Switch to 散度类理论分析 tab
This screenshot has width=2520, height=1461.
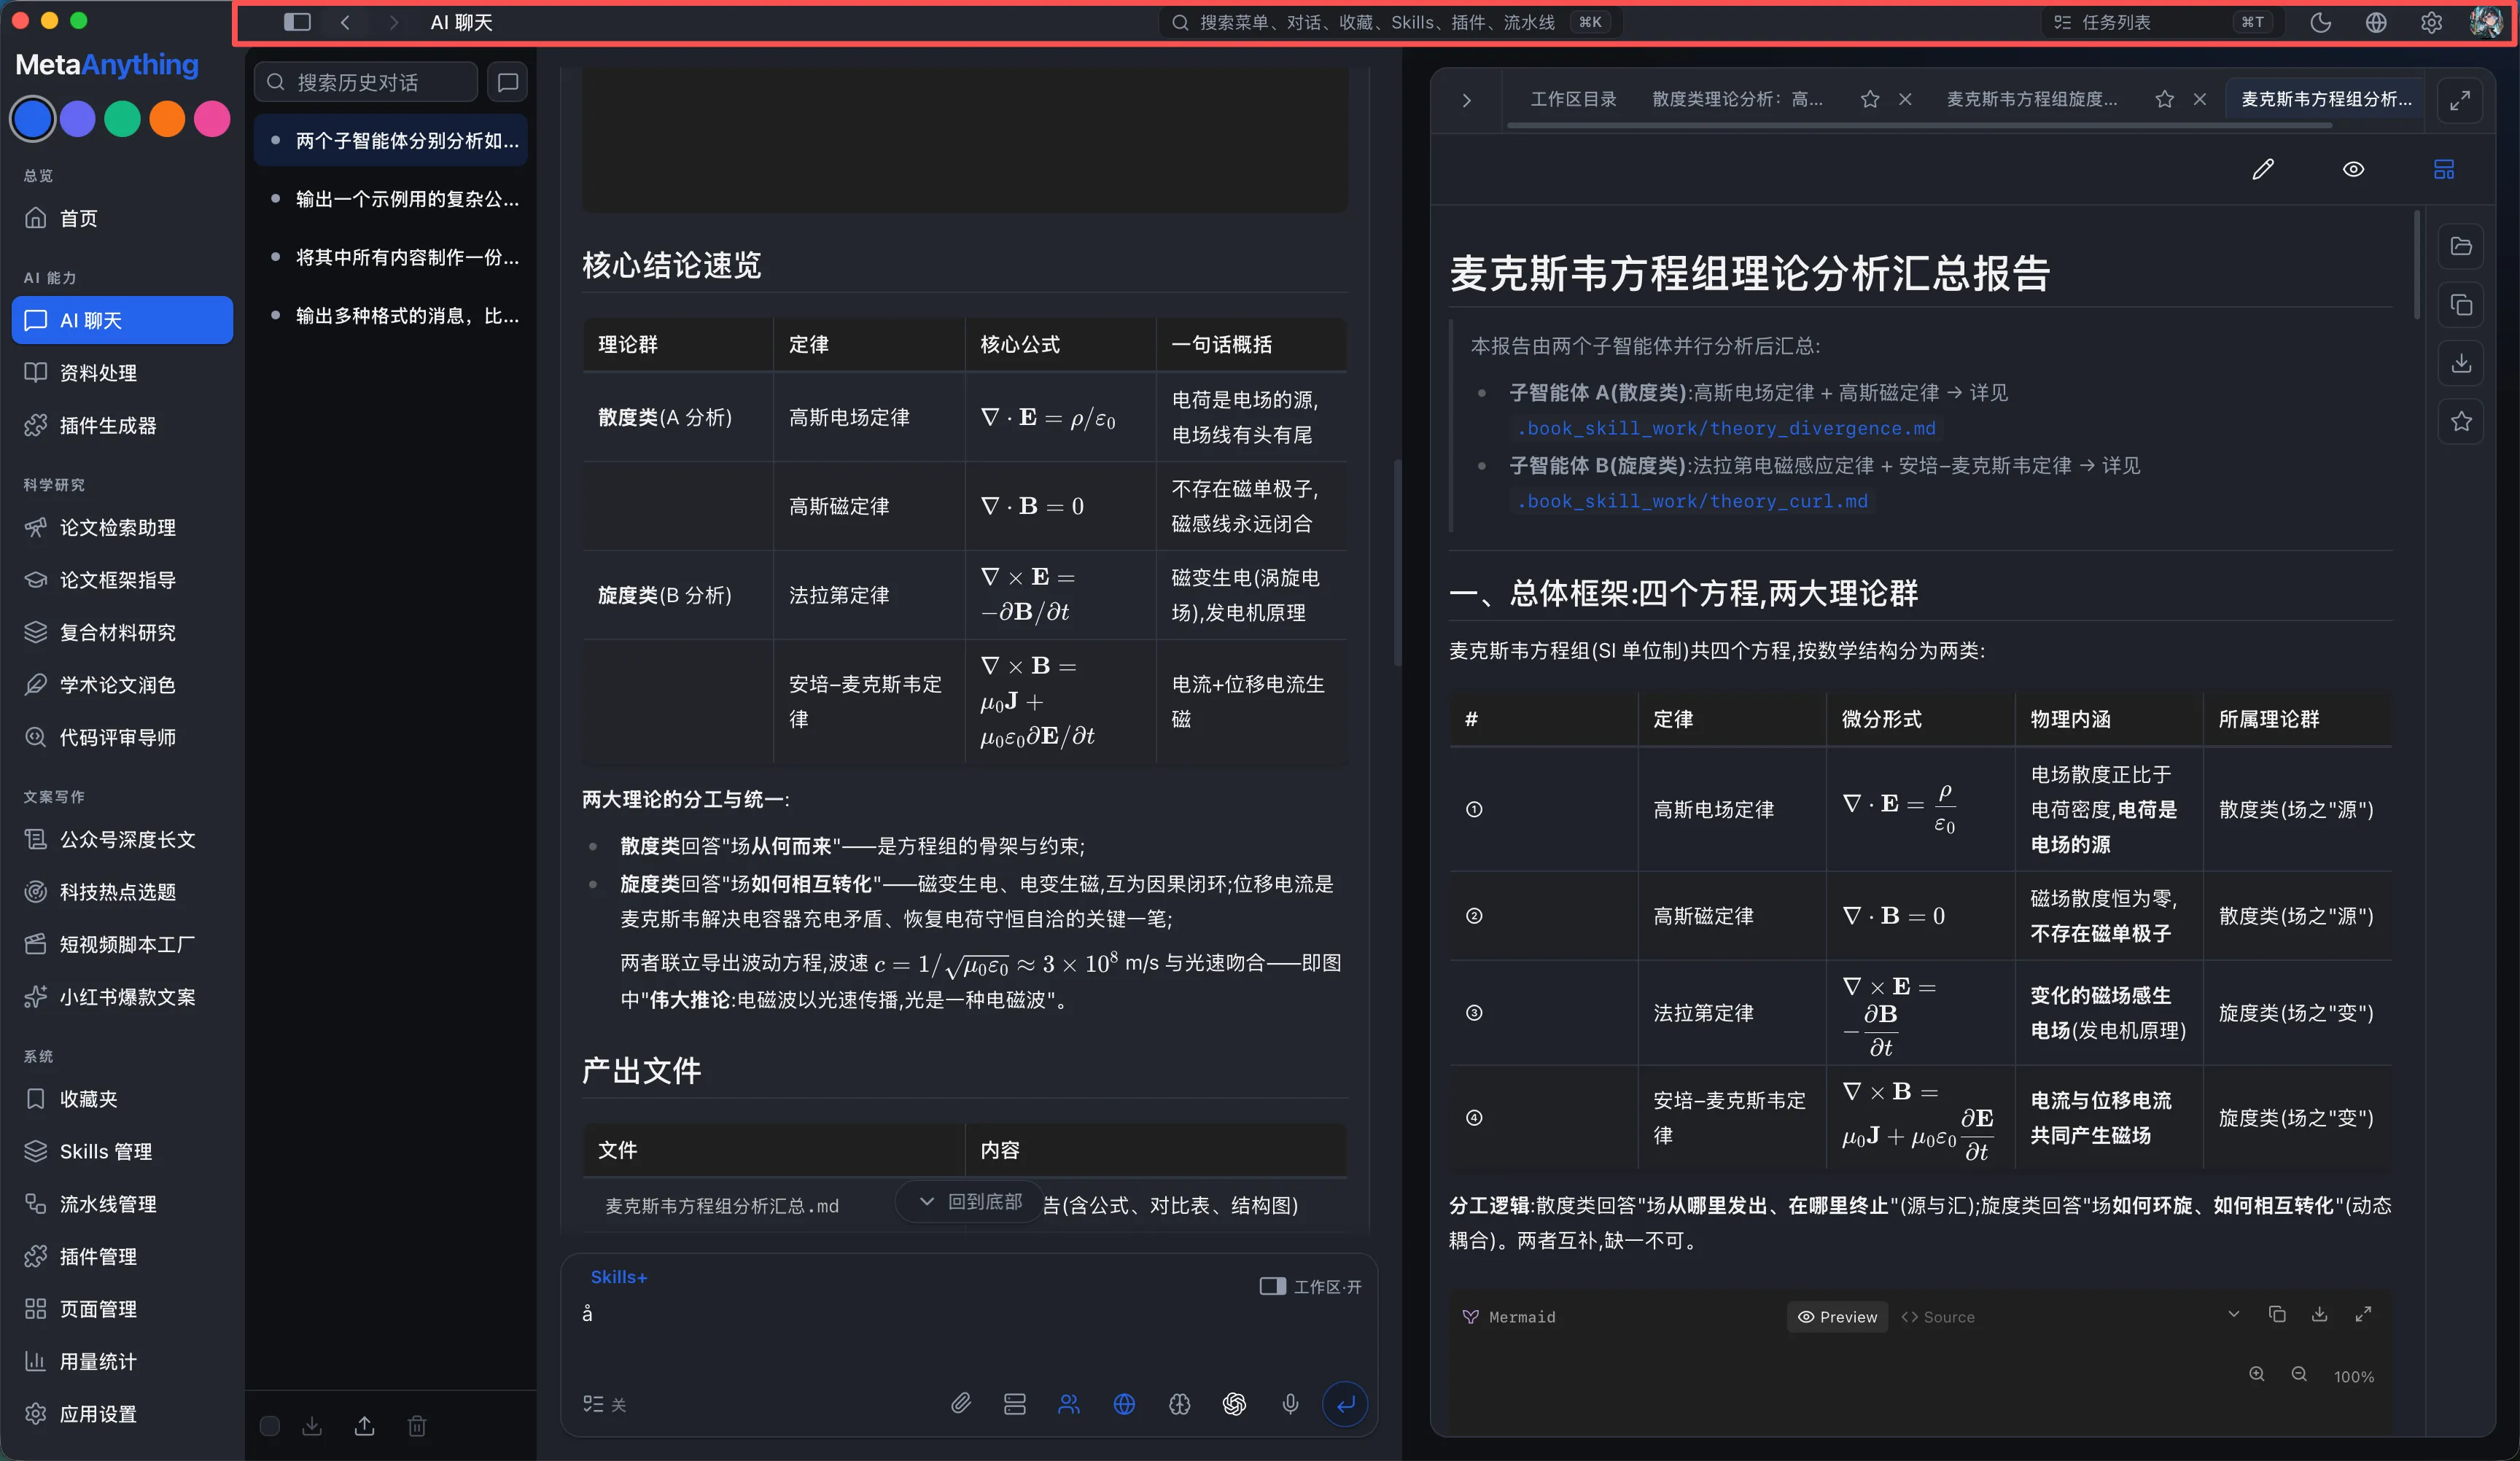click(x=1737, y=99)
